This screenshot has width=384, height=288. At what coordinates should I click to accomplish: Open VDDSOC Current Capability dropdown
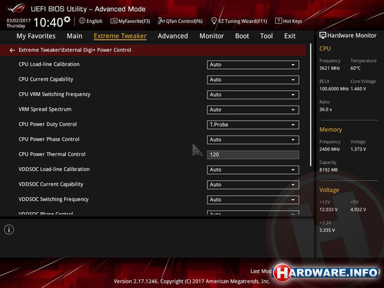pyautogui.click(x=253, y=185)
